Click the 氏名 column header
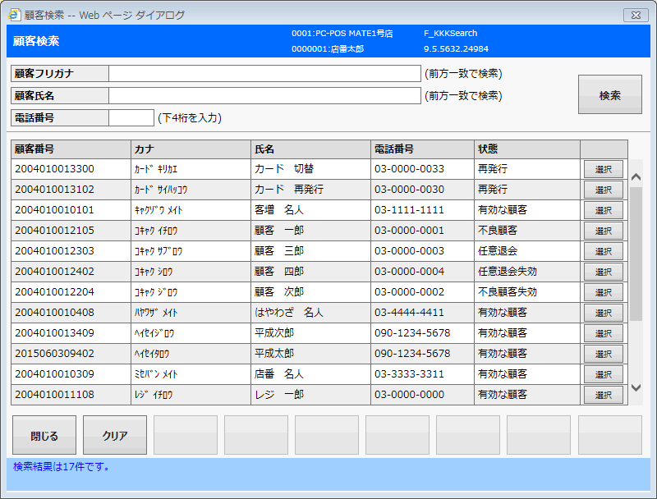Image resolution: width=657 pixels, height=499 pixels. 310,149
